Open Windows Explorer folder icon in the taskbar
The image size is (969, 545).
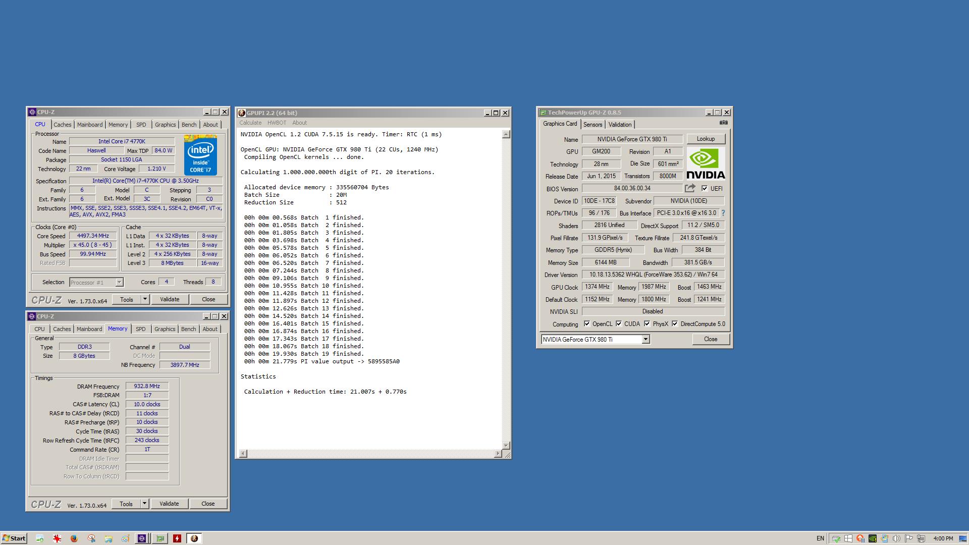[109, 538]
